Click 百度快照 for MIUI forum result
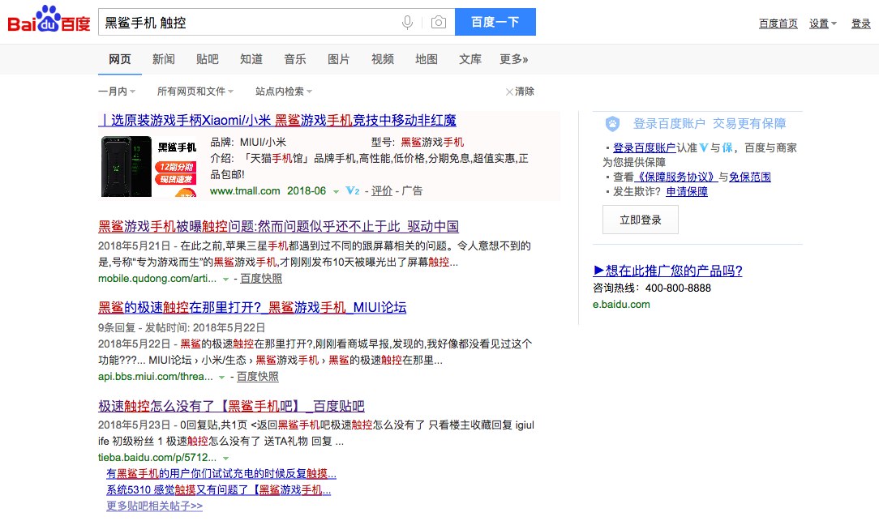The image size is (879, 521). point(257,377)
